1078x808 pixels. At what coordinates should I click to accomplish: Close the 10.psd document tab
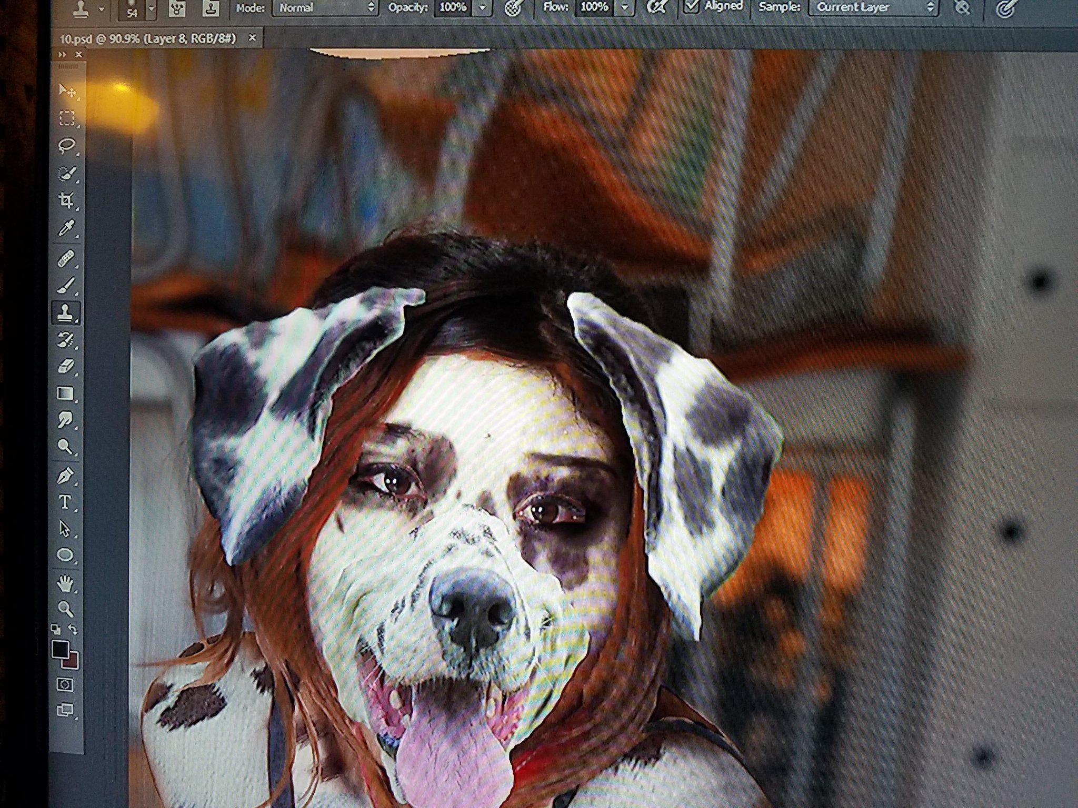click(x=252, y=37)
